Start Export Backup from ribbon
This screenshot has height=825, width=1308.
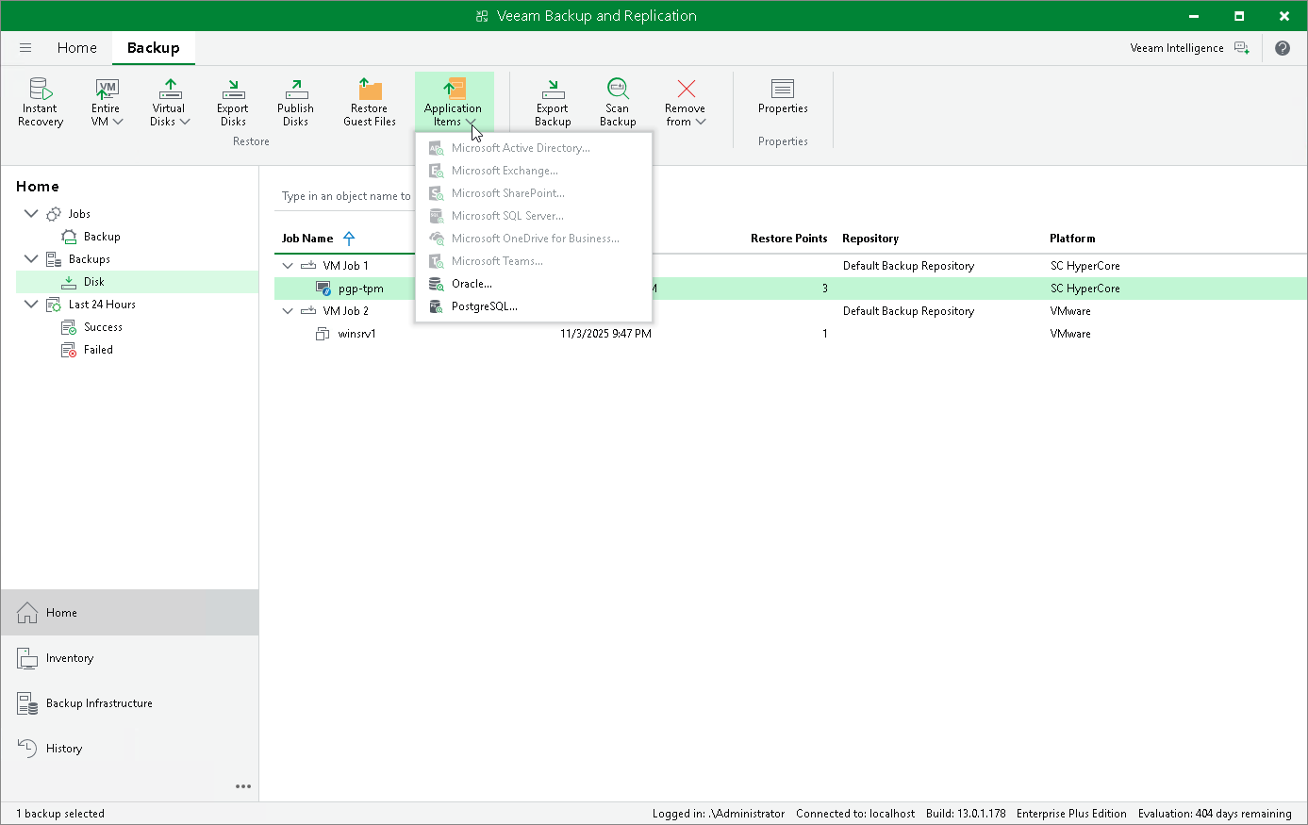tap(553, 103)
